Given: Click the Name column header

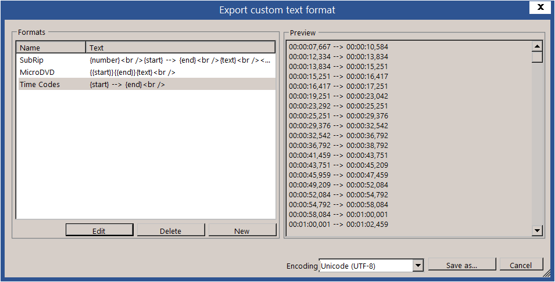Looking at the screenshot, I should [x=51, y=48].
